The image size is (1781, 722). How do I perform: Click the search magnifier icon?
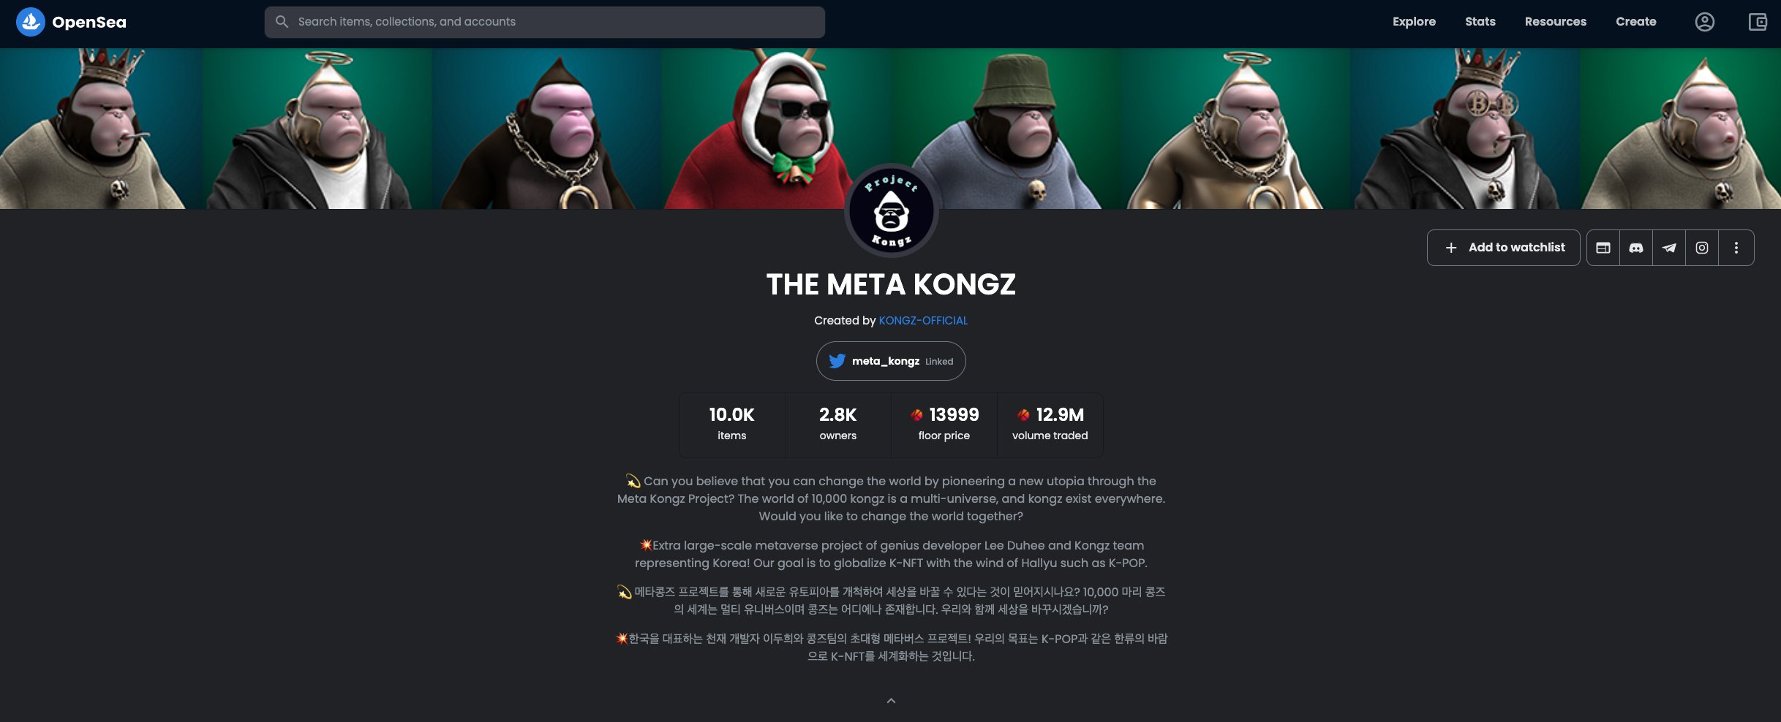coord(282,22)
